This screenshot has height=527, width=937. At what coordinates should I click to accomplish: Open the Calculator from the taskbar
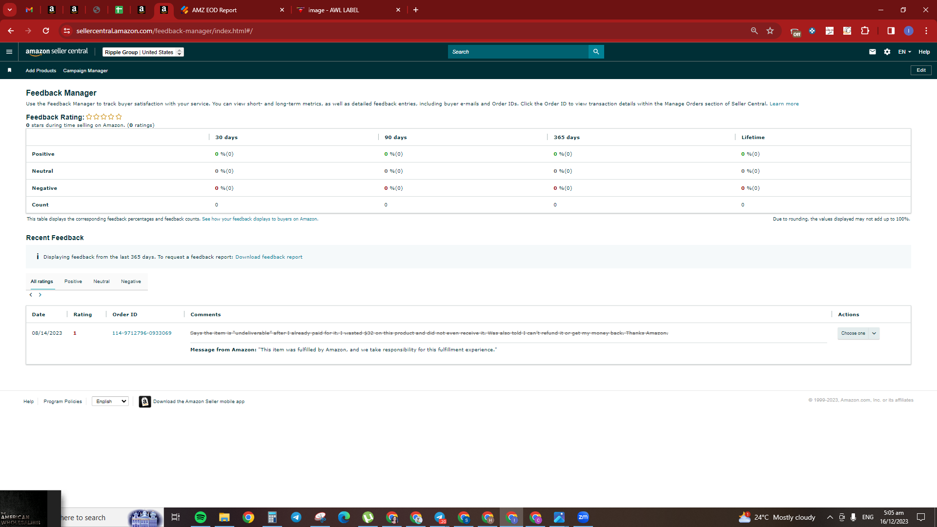click(x=272, y=517)
